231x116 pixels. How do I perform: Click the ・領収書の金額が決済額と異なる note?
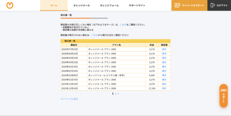point(77,30)
